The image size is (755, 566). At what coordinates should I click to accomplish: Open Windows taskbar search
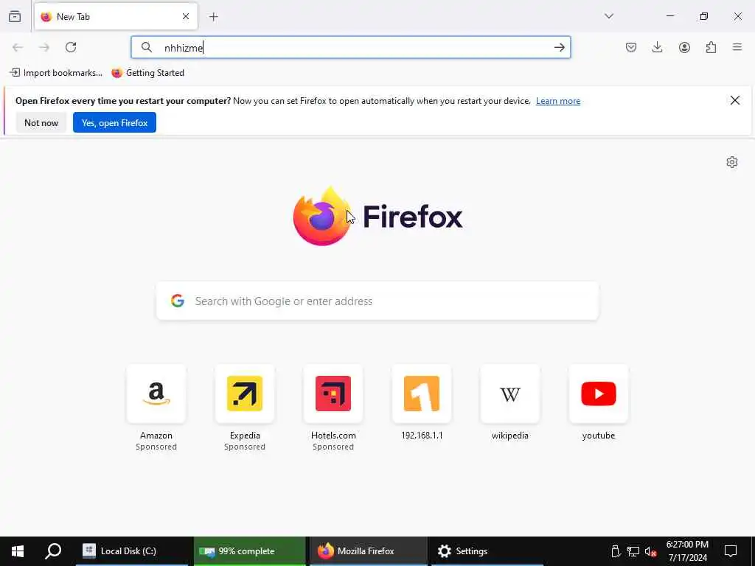(53, 551)
